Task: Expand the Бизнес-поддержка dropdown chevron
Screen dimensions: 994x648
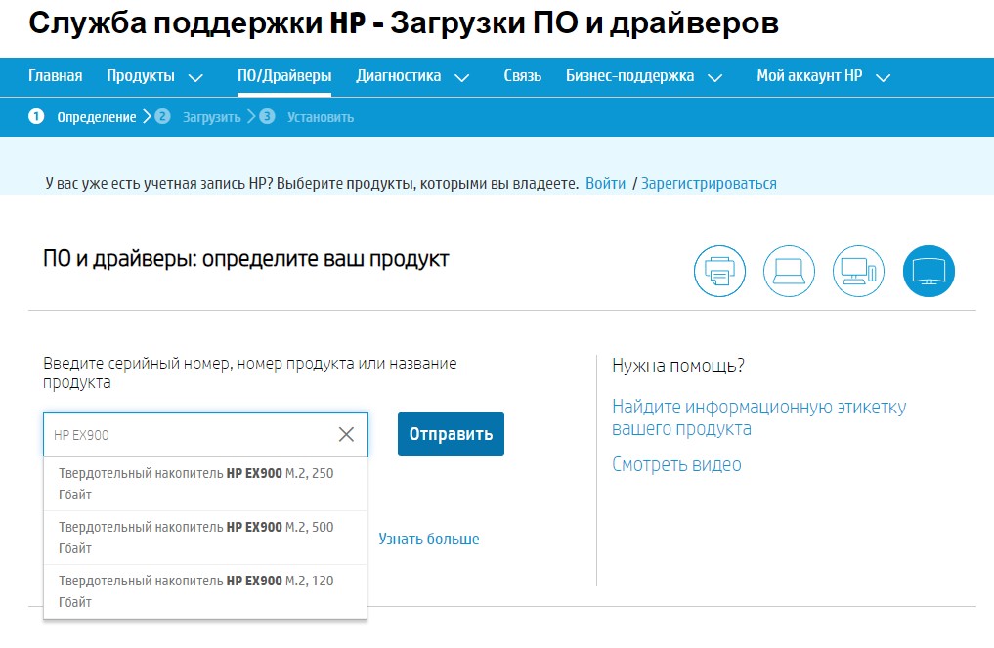Action: click(715, 78)
